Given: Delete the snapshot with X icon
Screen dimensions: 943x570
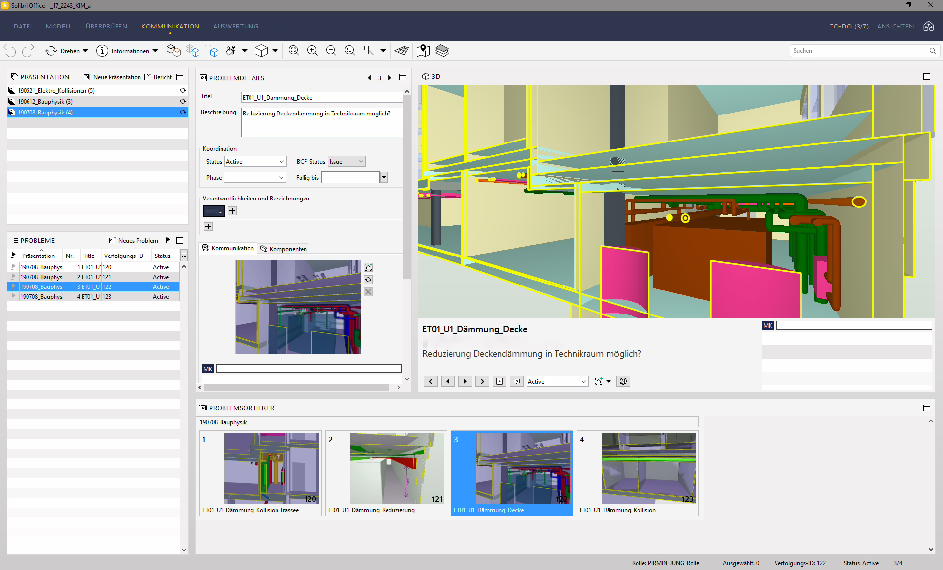Looking at the screenshot, I should (x=368, y=292).
